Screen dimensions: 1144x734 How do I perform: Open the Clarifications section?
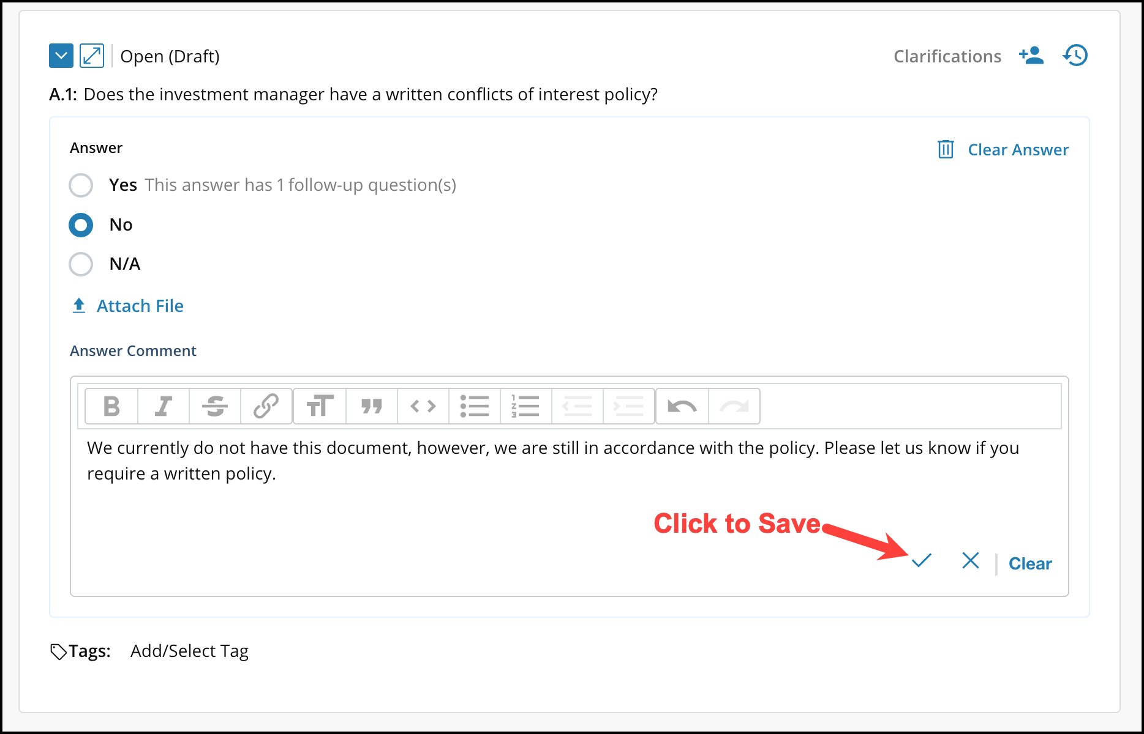[x=947, y=56]
